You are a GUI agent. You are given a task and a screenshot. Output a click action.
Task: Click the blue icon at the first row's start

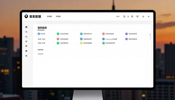pyautogui.click(x=39, y=34)
